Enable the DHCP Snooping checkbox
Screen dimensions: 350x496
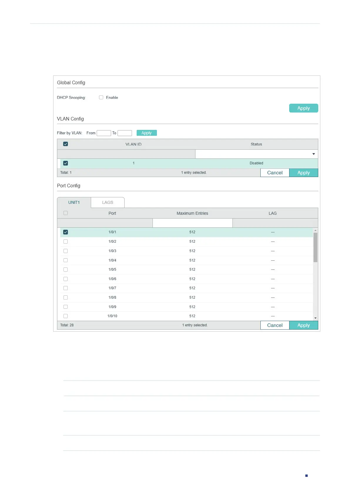[101, 97]
